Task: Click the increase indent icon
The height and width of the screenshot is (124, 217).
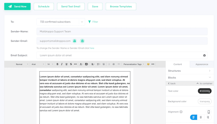Action: click(x=113, y=64)
